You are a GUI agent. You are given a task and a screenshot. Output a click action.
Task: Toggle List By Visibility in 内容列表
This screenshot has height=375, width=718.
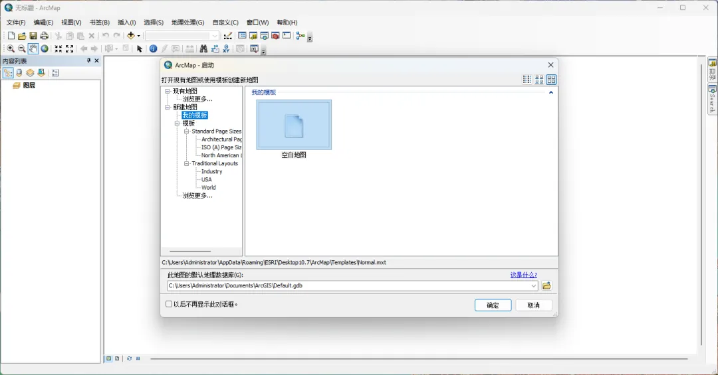(30, 73)
